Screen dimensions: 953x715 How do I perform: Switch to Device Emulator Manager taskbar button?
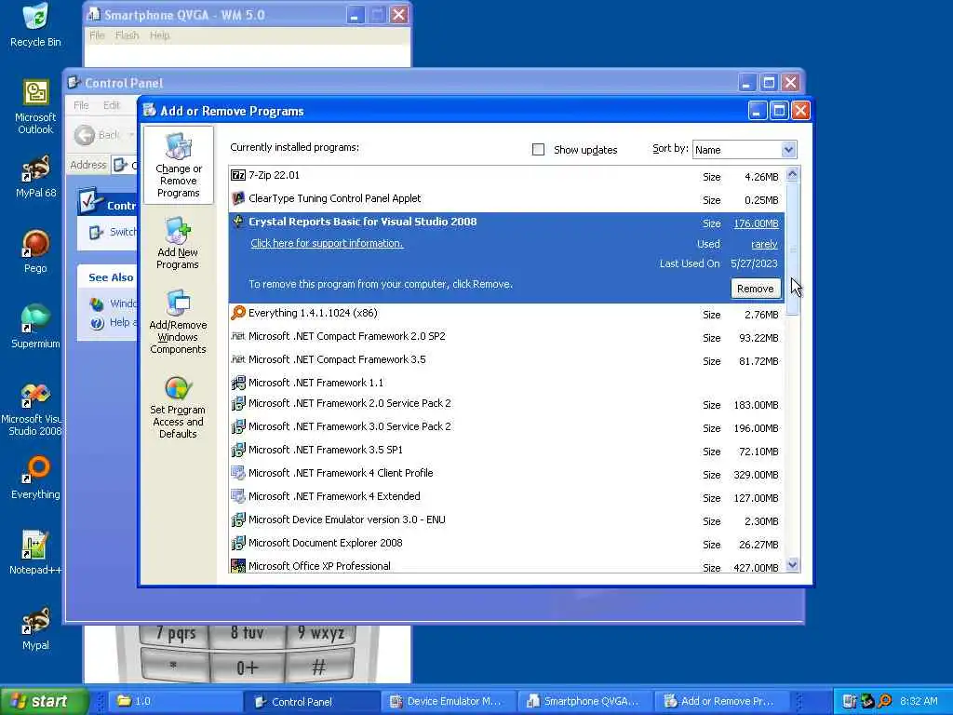[449, 702]
